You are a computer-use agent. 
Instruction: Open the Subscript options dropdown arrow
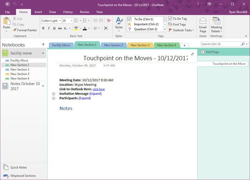pos(70,28)
